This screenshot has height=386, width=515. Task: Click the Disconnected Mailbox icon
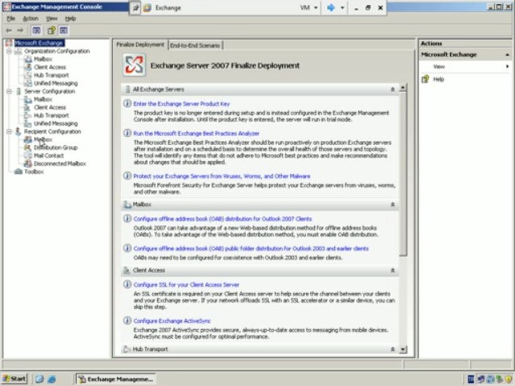28,164
